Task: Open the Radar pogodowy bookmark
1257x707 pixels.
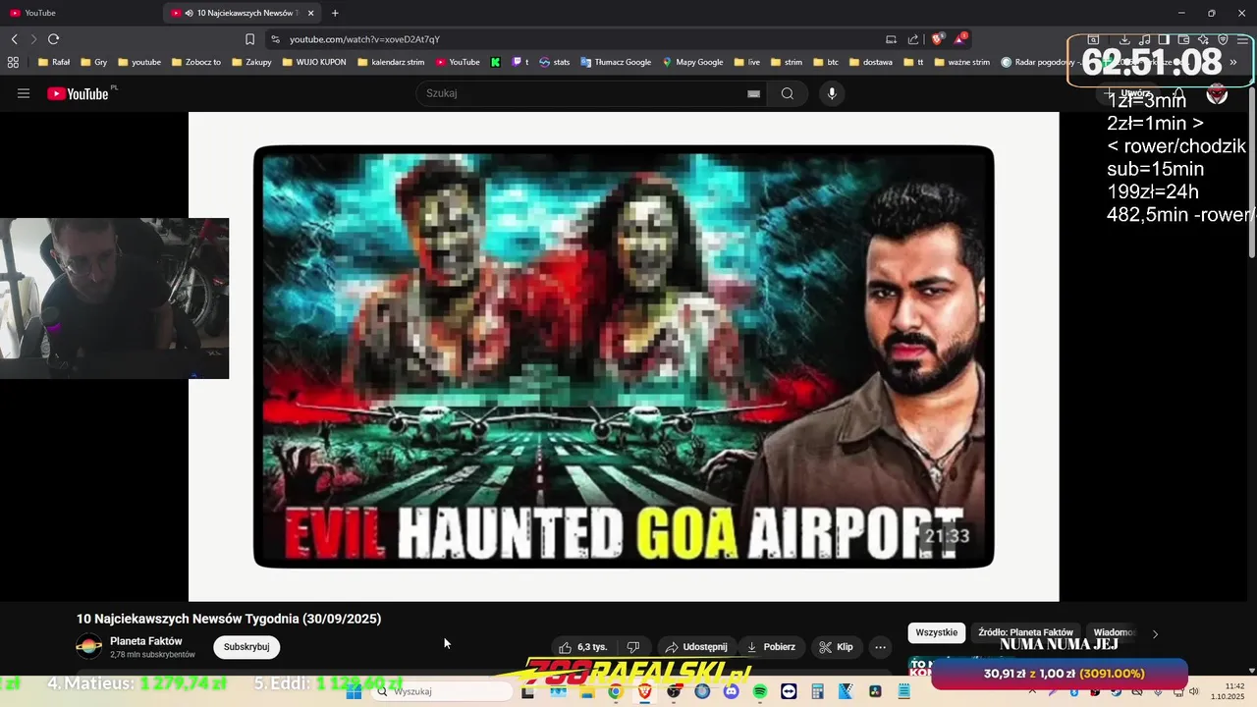Action: pos(1039,62)
